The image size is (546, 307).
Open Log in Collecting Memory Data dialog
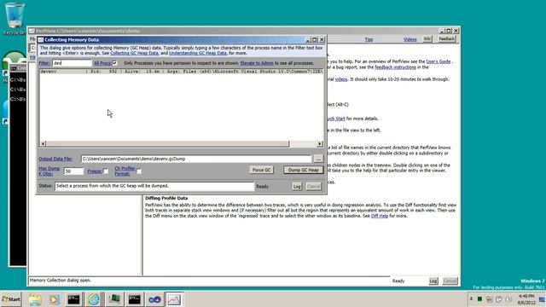tap(297, 187)
